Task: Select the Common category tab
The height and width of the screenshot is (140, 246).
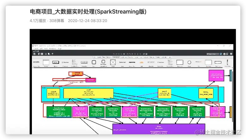Action: [116, 57]
